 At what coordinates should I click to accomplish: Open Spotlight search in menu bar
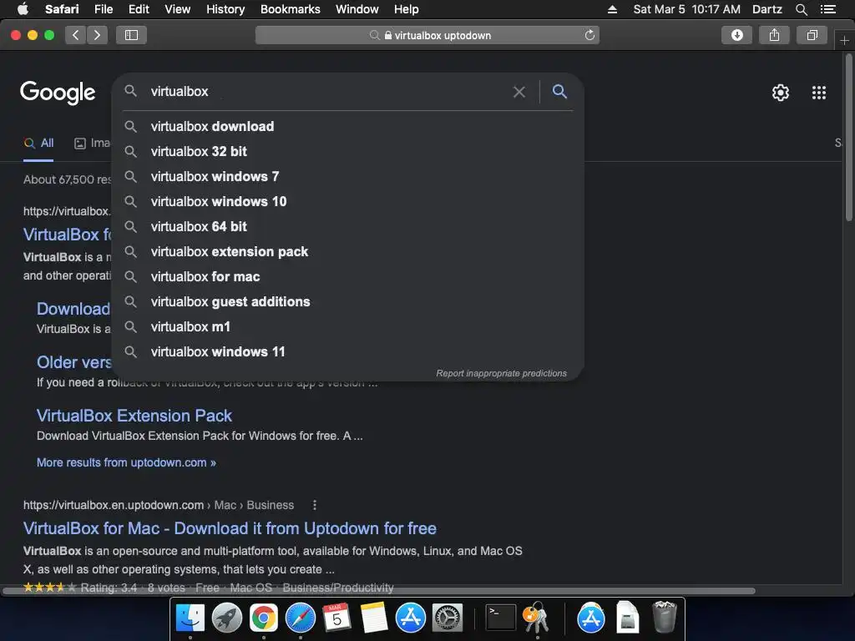(801, 9)
